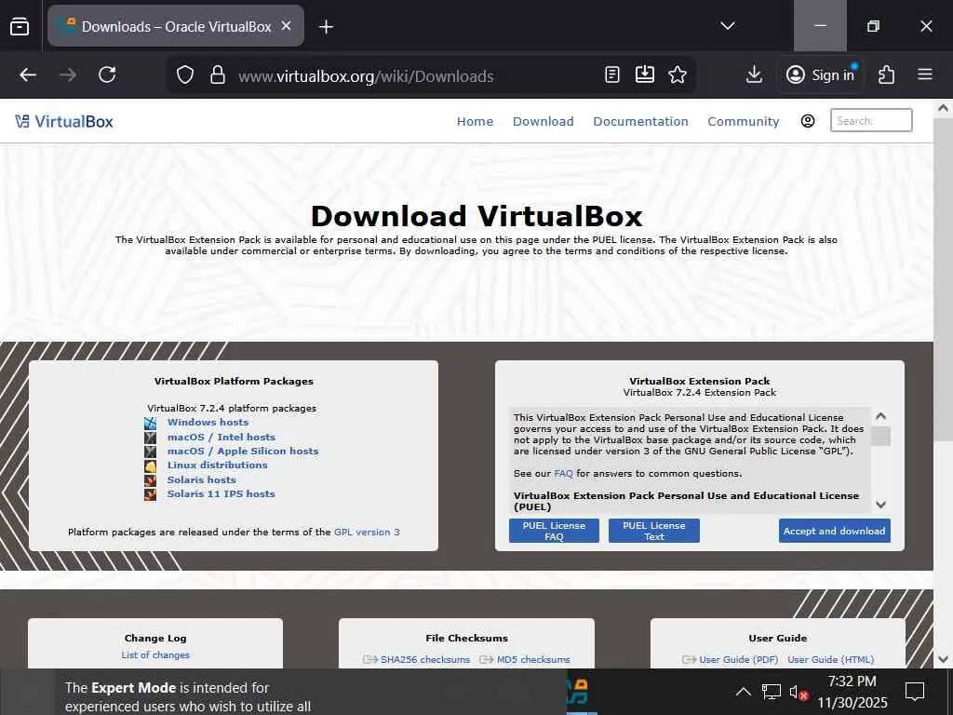Open the Home menu item
This screenshot has width=953, height=715.
click(x=475, y=122)
